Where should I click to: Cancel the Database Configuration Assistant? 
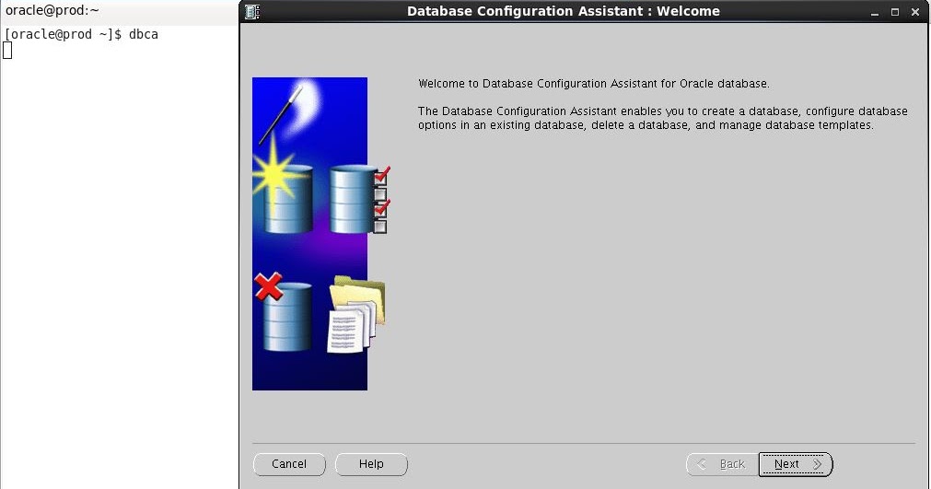pos(289,464)
